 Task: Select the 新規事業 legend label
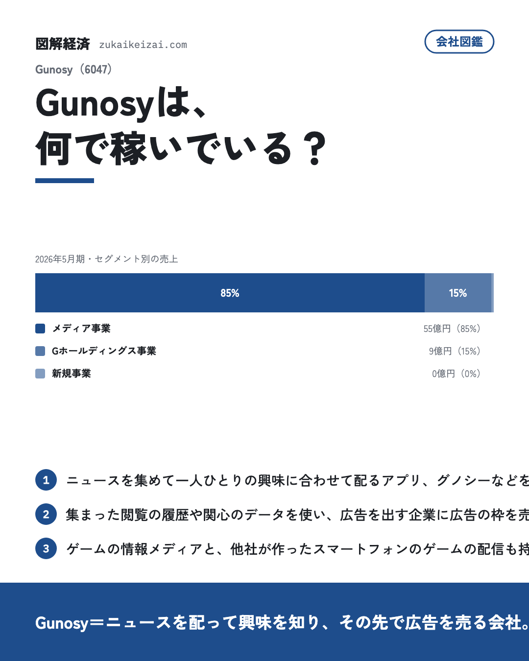click(72, 374)
